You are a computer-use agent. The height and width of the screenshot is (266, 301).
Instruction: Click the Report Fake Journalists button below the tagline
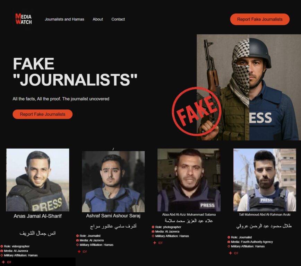point(43,114)
